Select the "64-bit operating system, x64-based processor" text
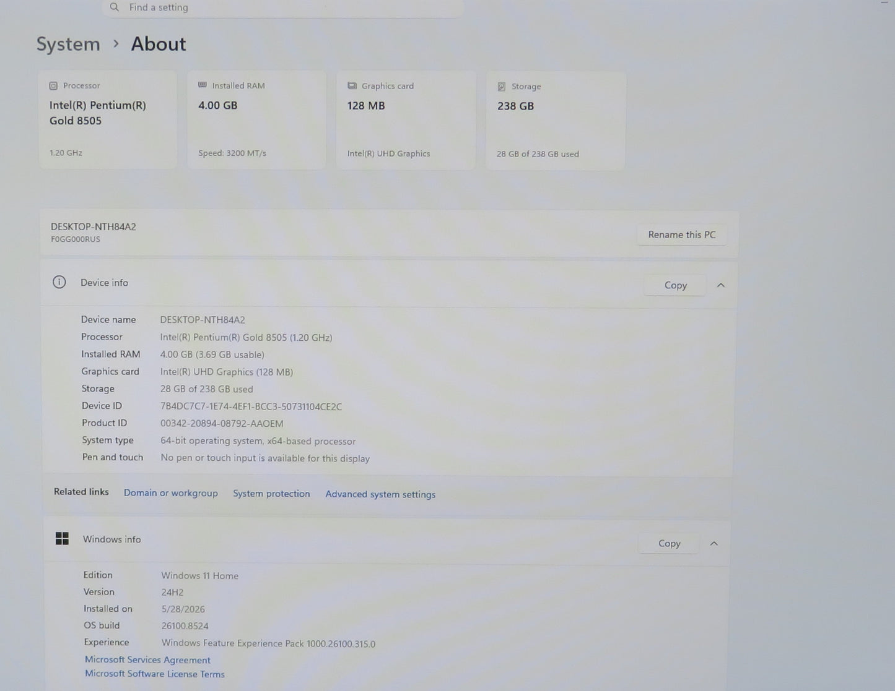Screen dimensions: 895x691 pos(258,441)
